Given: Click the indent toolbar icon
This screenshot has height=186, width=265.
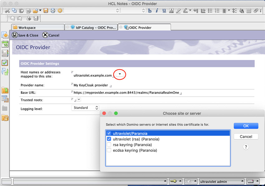Looking at the screenshot, I should click(196, 11).
